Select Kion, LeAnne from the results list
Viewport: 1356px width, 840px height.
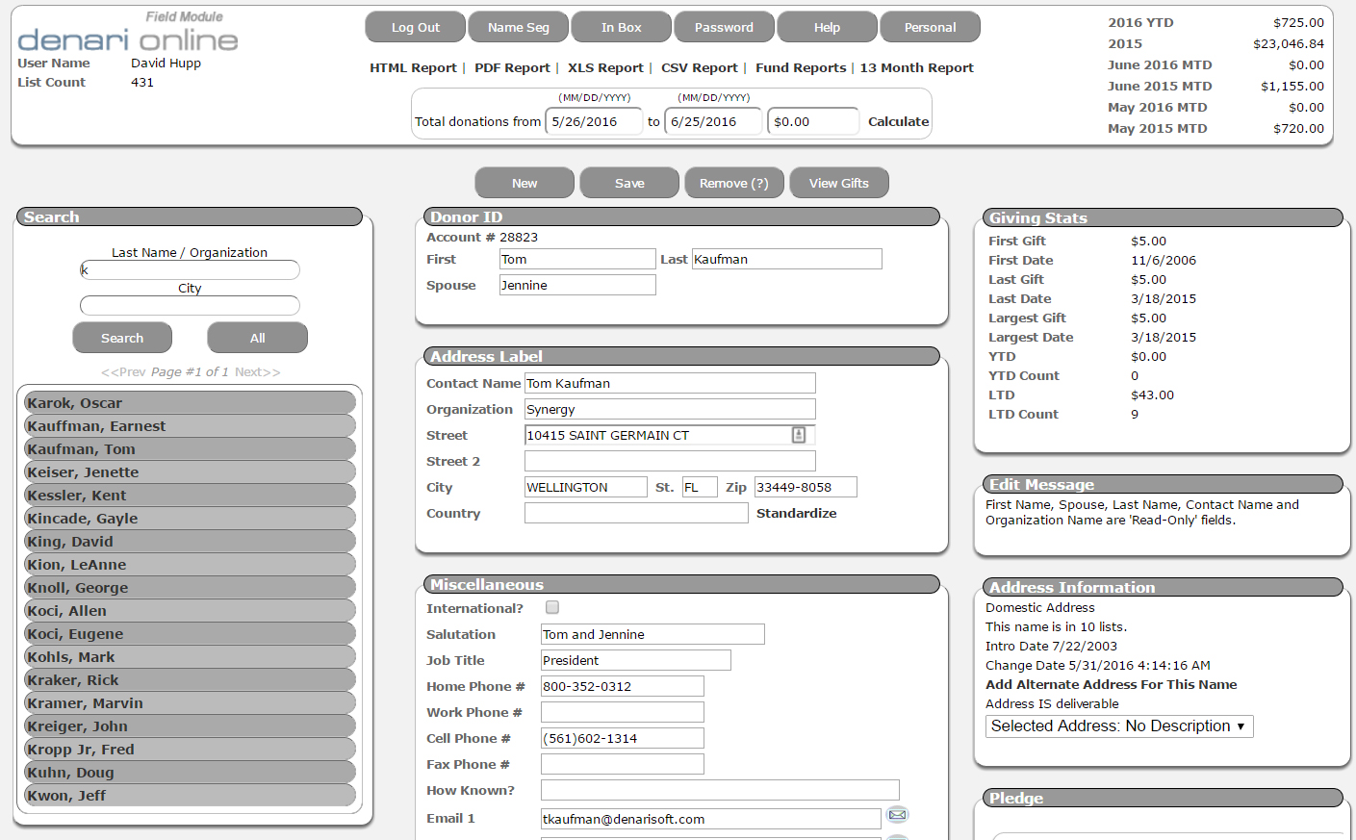[190, 565]
